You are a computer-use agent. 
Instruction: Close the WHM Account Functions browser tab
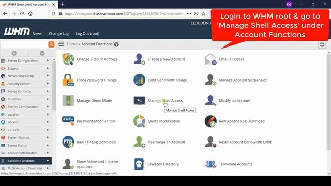pyautogui.click(x=54, y=4)
